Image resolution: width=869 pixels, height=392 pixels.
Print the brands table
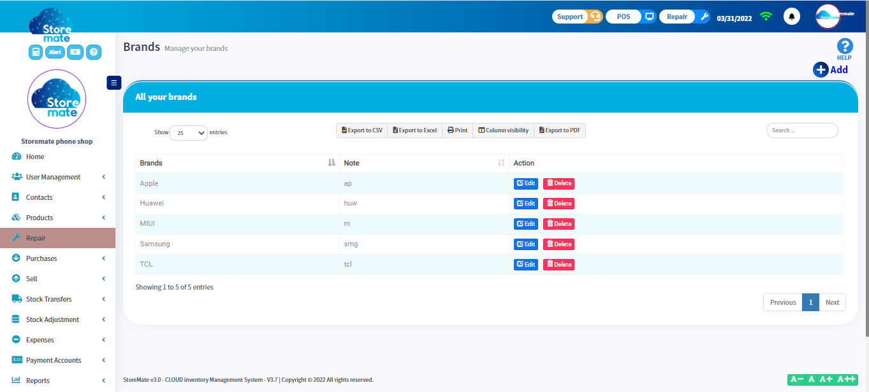[457, 130]
